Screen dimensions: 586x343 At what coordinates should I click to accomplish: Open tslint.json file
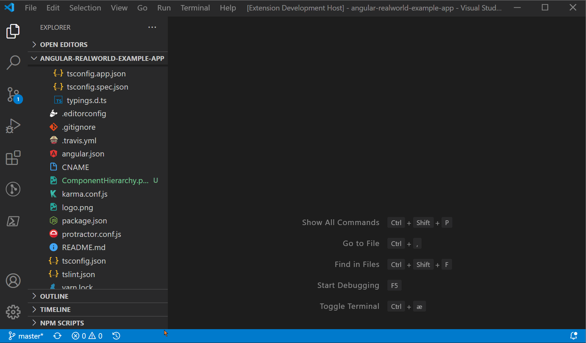pyautogui.click(x=98, y=274)
